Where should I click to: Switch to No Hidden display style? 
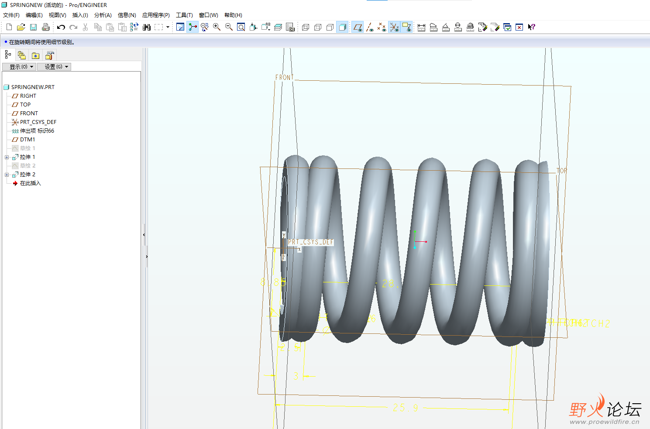tap(330, 27)
